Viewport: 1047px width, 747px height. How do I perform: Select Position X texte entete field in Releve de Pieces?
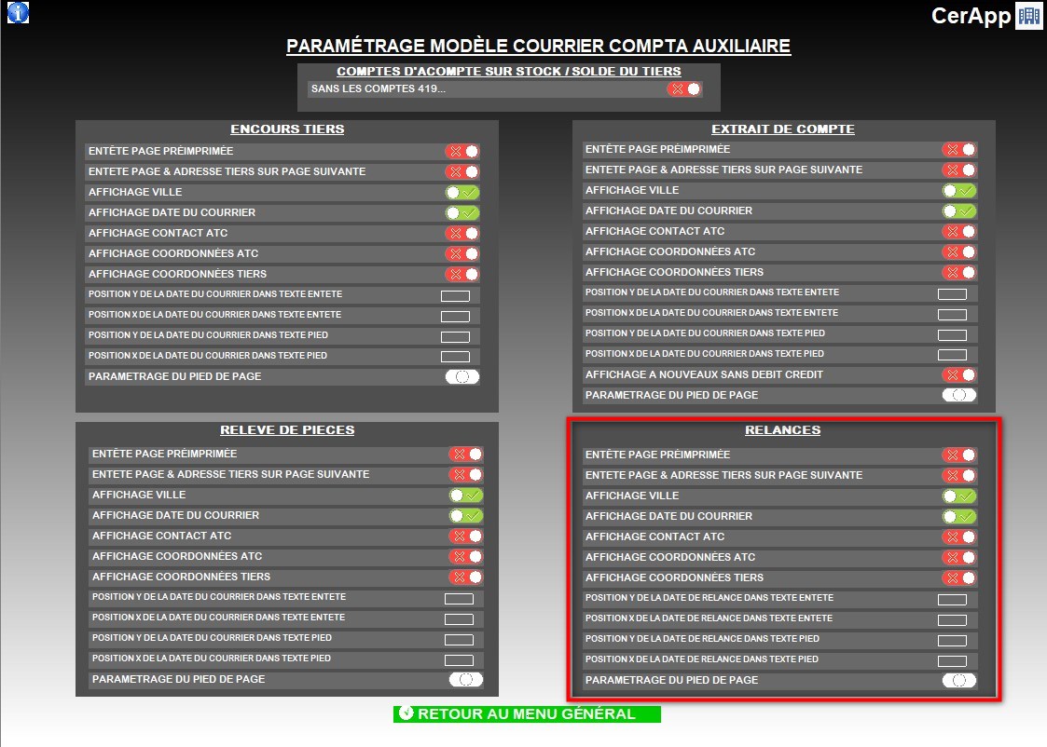pos(459,618)
